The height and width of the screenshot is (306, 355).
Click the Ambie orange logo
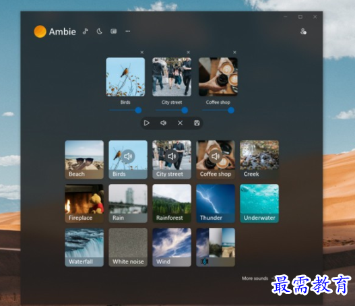click(x=40, y=32)
